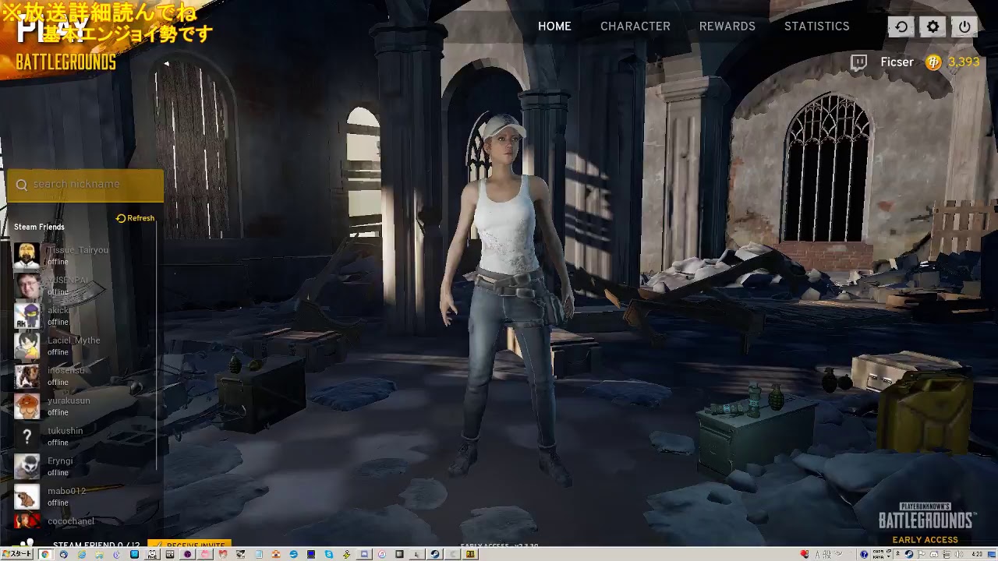Screen dimensions: 998x561
Task: Open the volume speaker tray icon
Action: coord(959,554)
